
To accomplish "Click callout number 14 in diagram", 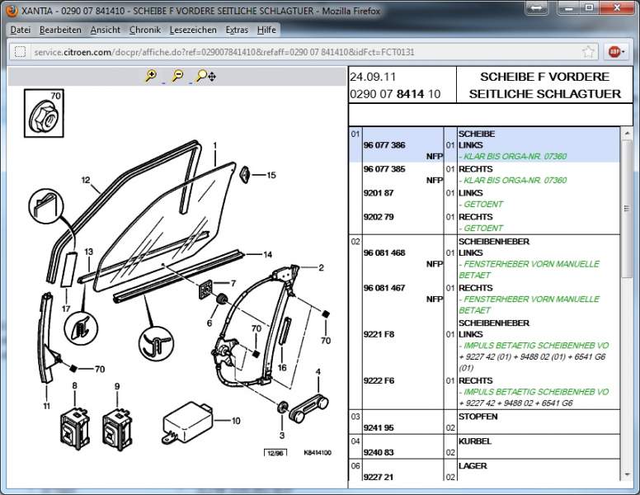I will coord(268,254).
